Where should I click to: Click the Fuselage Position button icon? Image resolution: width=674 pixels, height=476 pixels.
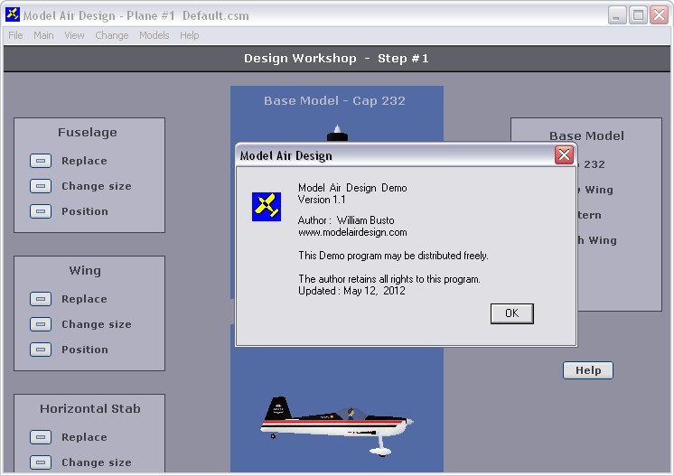(41, 211)
